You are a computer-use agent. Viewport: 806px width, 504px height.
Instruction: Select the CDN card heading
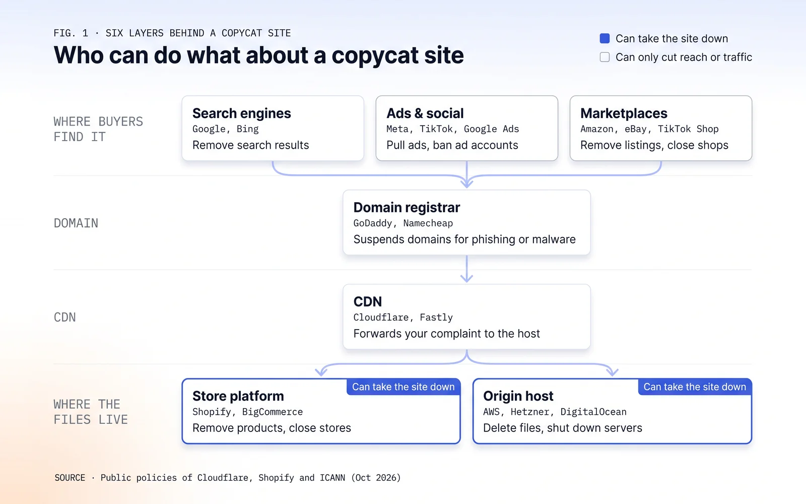tap(368, 302)
